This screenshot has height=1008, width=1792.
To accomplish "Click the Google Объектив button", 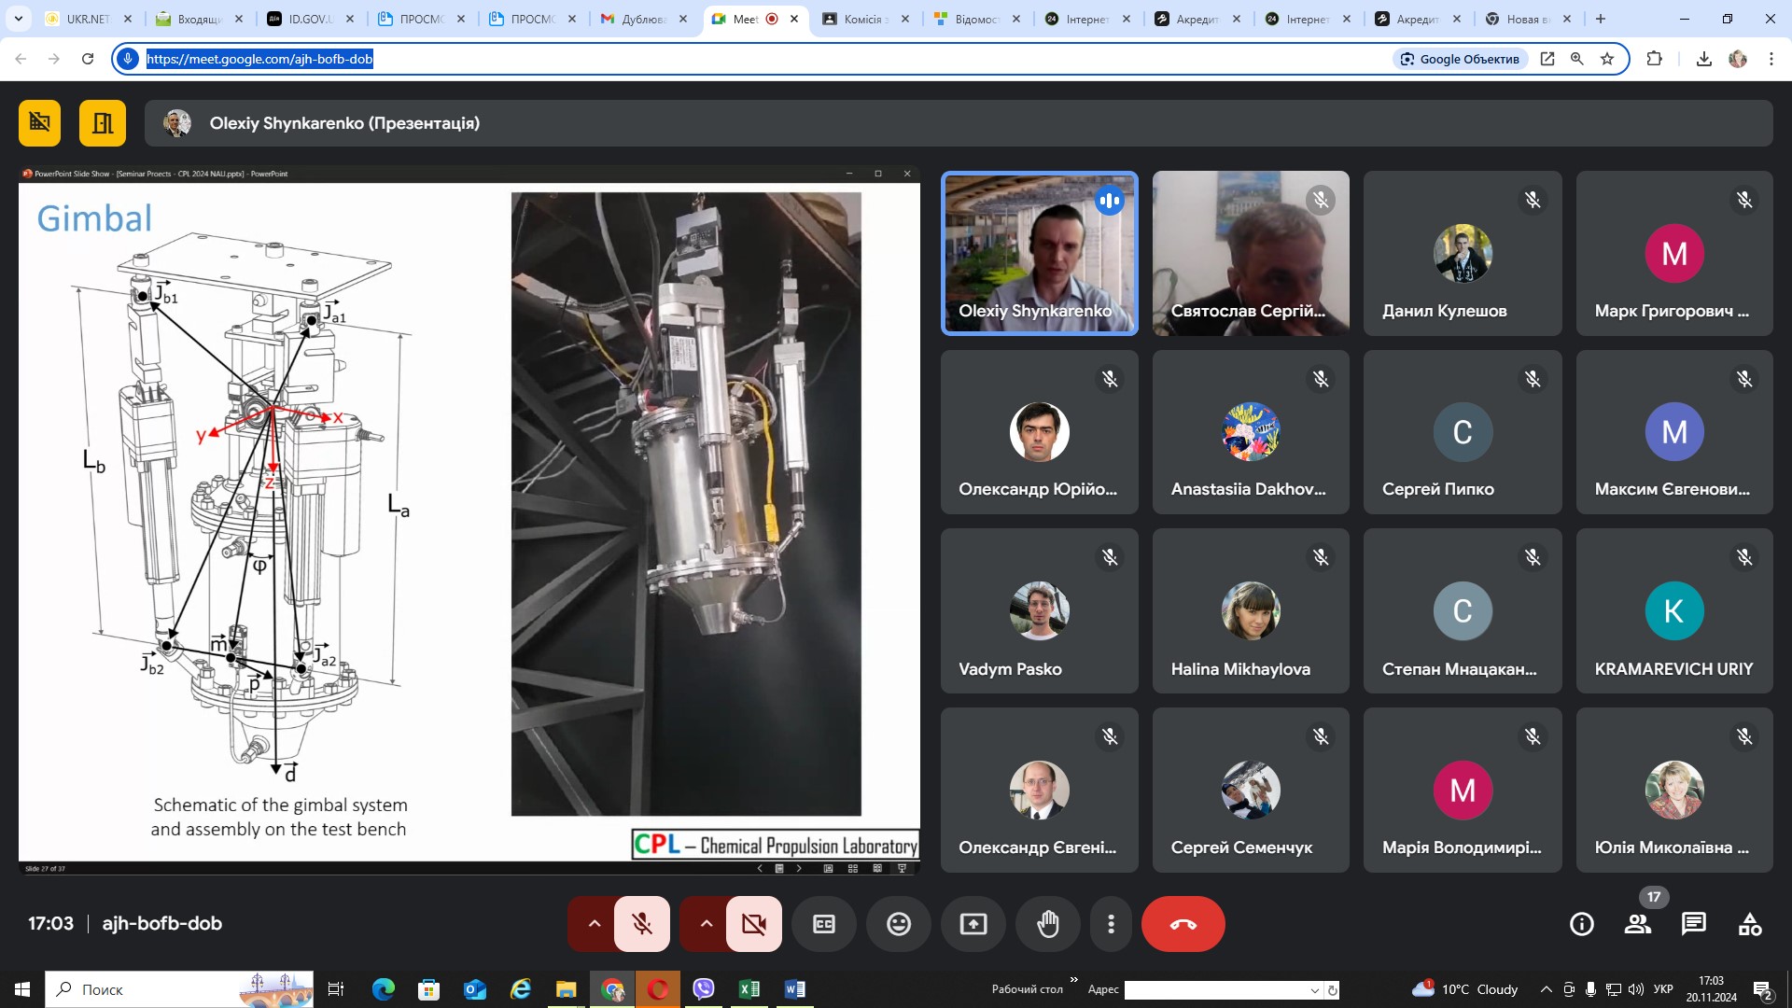I will coord(1460,59).
